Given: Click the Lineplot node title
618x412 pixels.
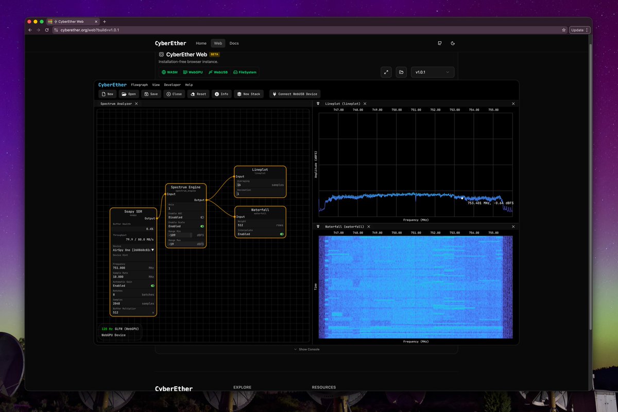Looking at the screenshot, I should point(260,169).
